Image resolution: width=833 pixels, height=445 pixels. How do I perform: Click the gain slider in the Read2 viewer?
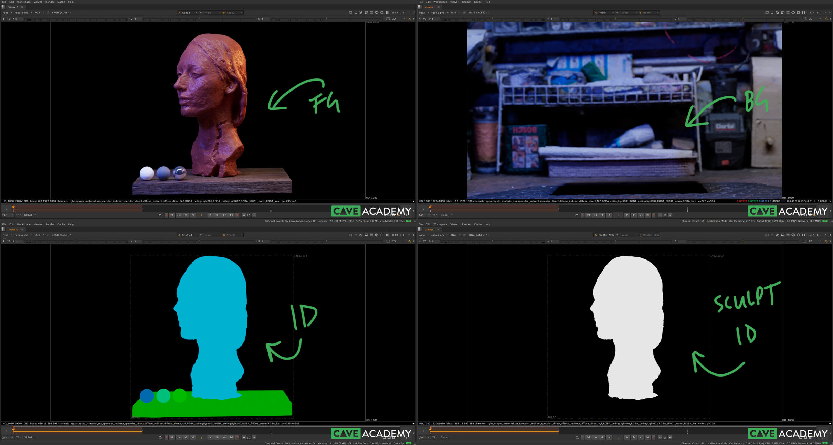(x=76, y=19)
